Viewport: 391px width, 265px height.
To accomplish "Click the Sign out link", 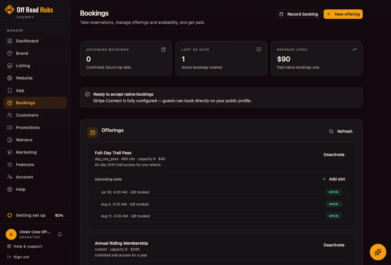I will click(x=18, y=257).
